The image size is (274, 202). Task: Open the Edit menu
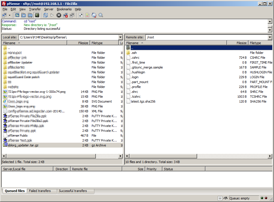pyautogui.click(x=13, y=9)
